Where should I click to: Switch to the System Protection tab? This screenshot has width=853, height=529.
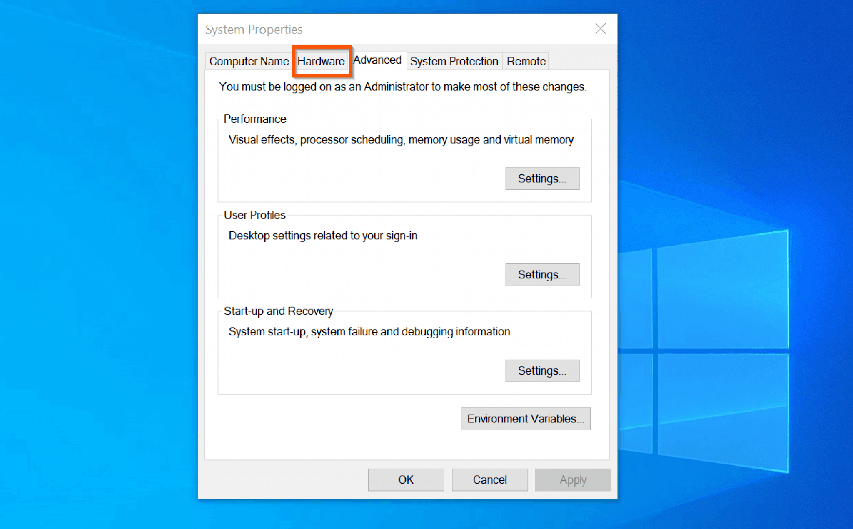454,61
